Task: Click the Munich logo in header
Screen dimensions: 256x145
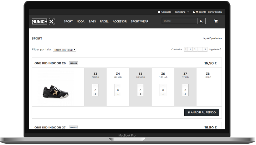Action: tap(44, 21)
